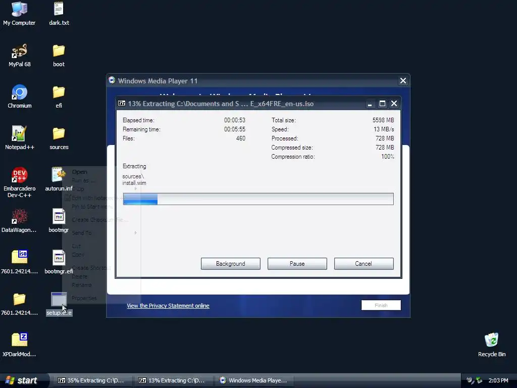
Task: Click the 00:05:55 remaining time value
Action: click(x=235, y=129)
